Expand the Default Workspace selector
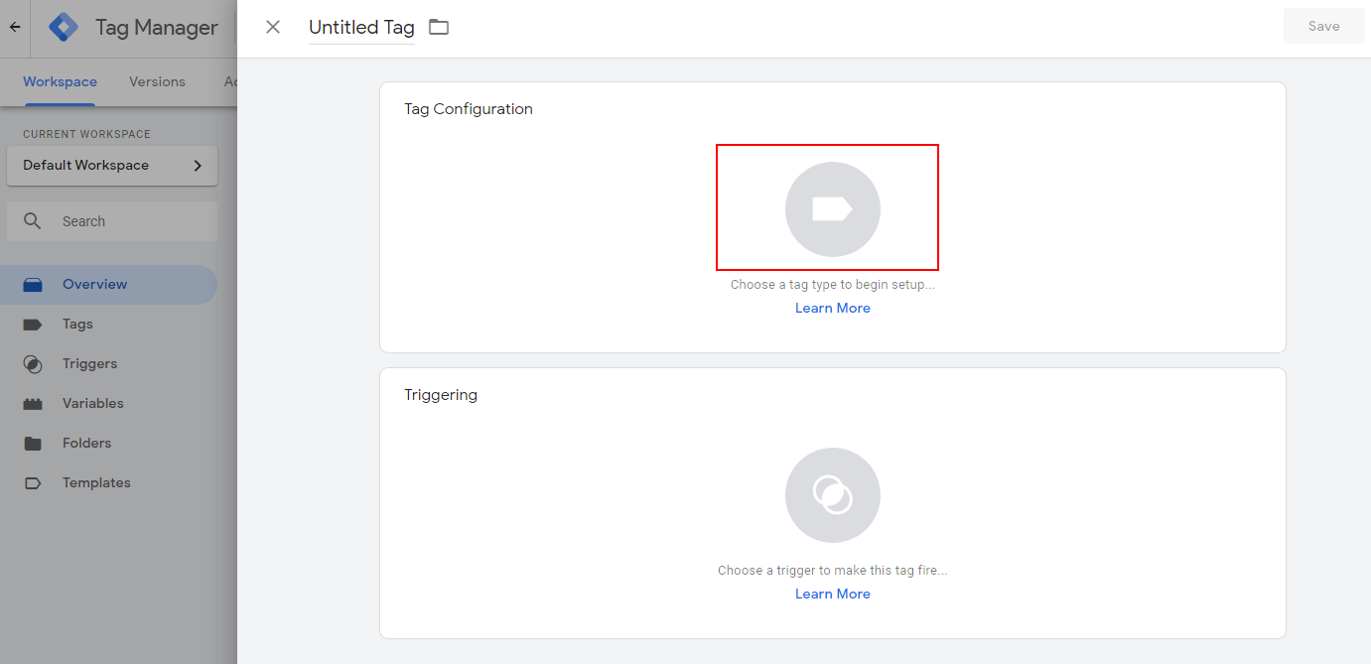This screenshot has width=1371, height=664. tap(111, 166)
